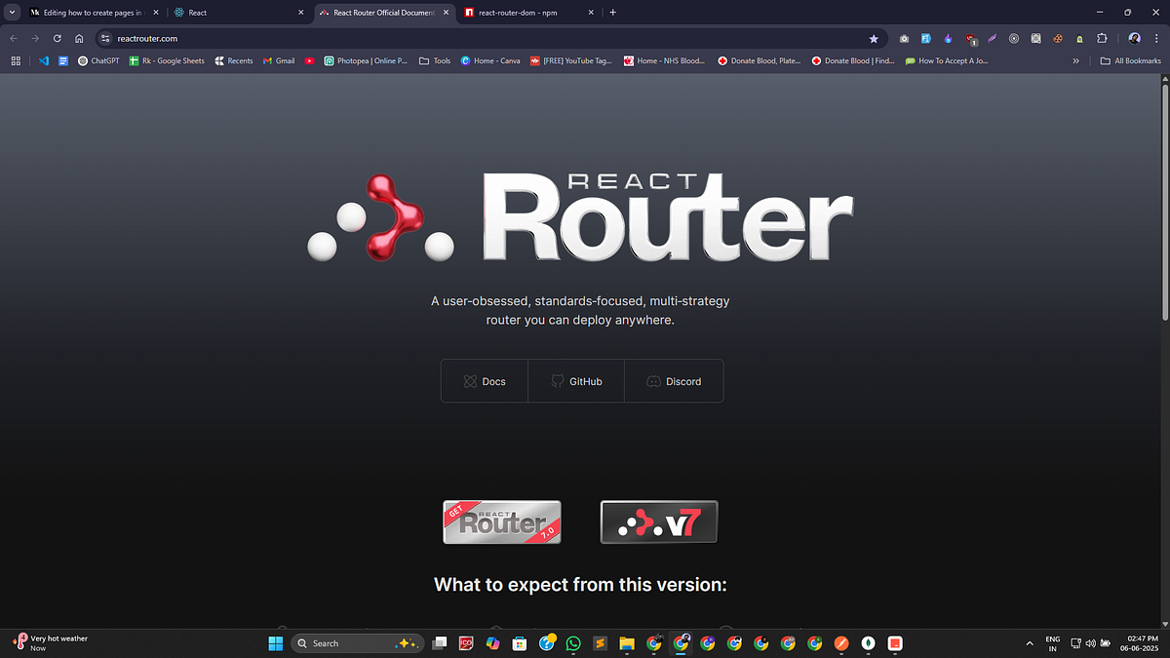Open the Rk - Google Sheets bookmark
This screenshot has width=1170, height=658.
click(167, 60)
